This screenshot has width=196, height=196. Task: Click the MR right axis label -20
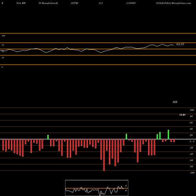(x=191, y=148)
